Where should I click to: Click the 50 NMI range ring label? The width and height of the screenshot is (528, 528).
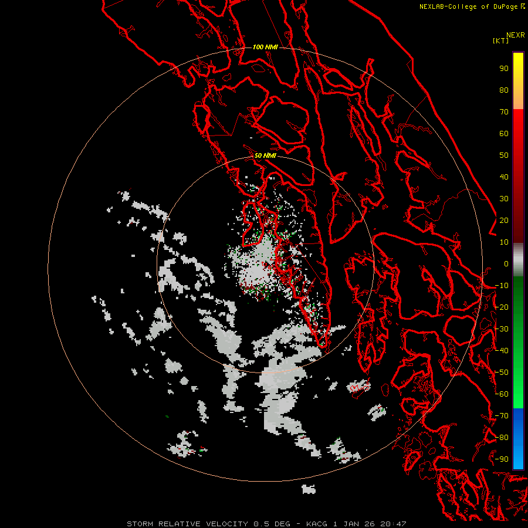pos(265,155)
